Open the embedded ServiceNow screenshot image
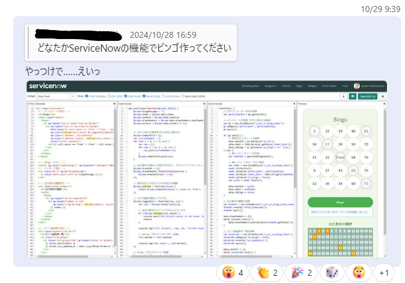Image resolution: width=405 pixels, height=283 pixels. (206, 169)
